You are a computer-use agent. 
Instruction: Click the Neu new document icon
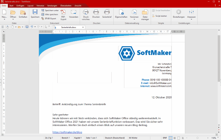pos(4,12)
